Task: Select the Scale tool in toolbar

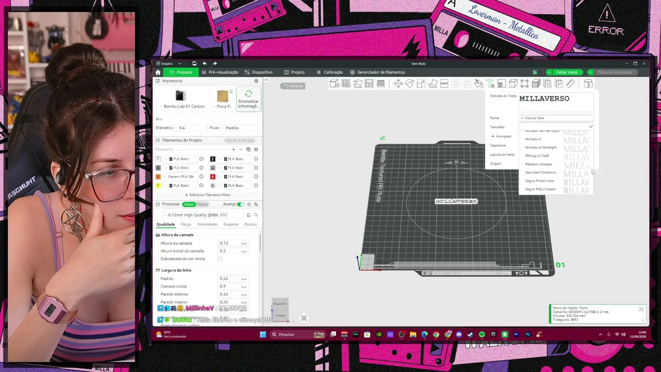Action: coord(421,84)
